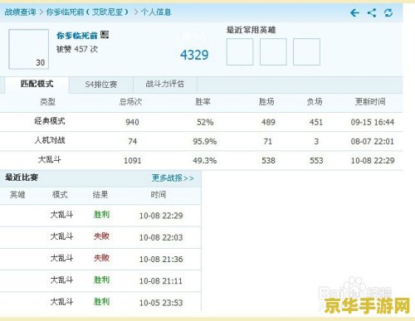Click 1091 total games cell
Viewport: 415px width, 321px height.
tap(133, 161)
